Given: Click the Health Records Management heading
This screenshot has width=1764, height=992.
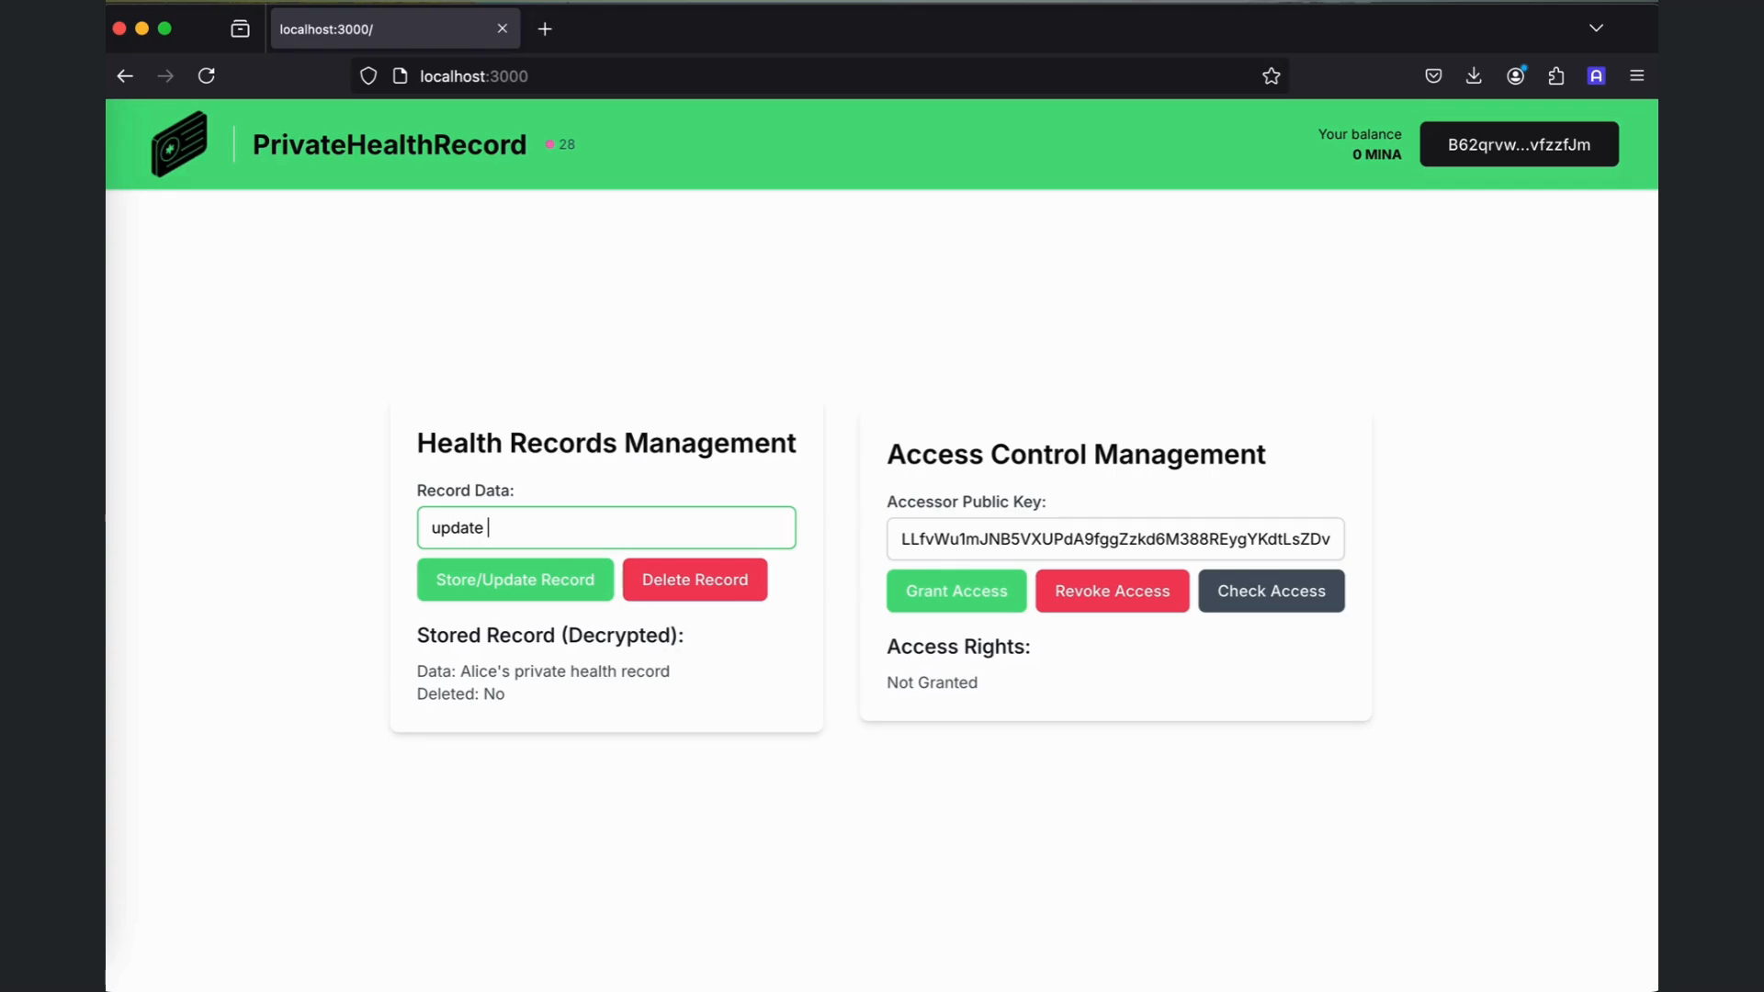Looking at the screenshot, I should click(x=606, y=443).
